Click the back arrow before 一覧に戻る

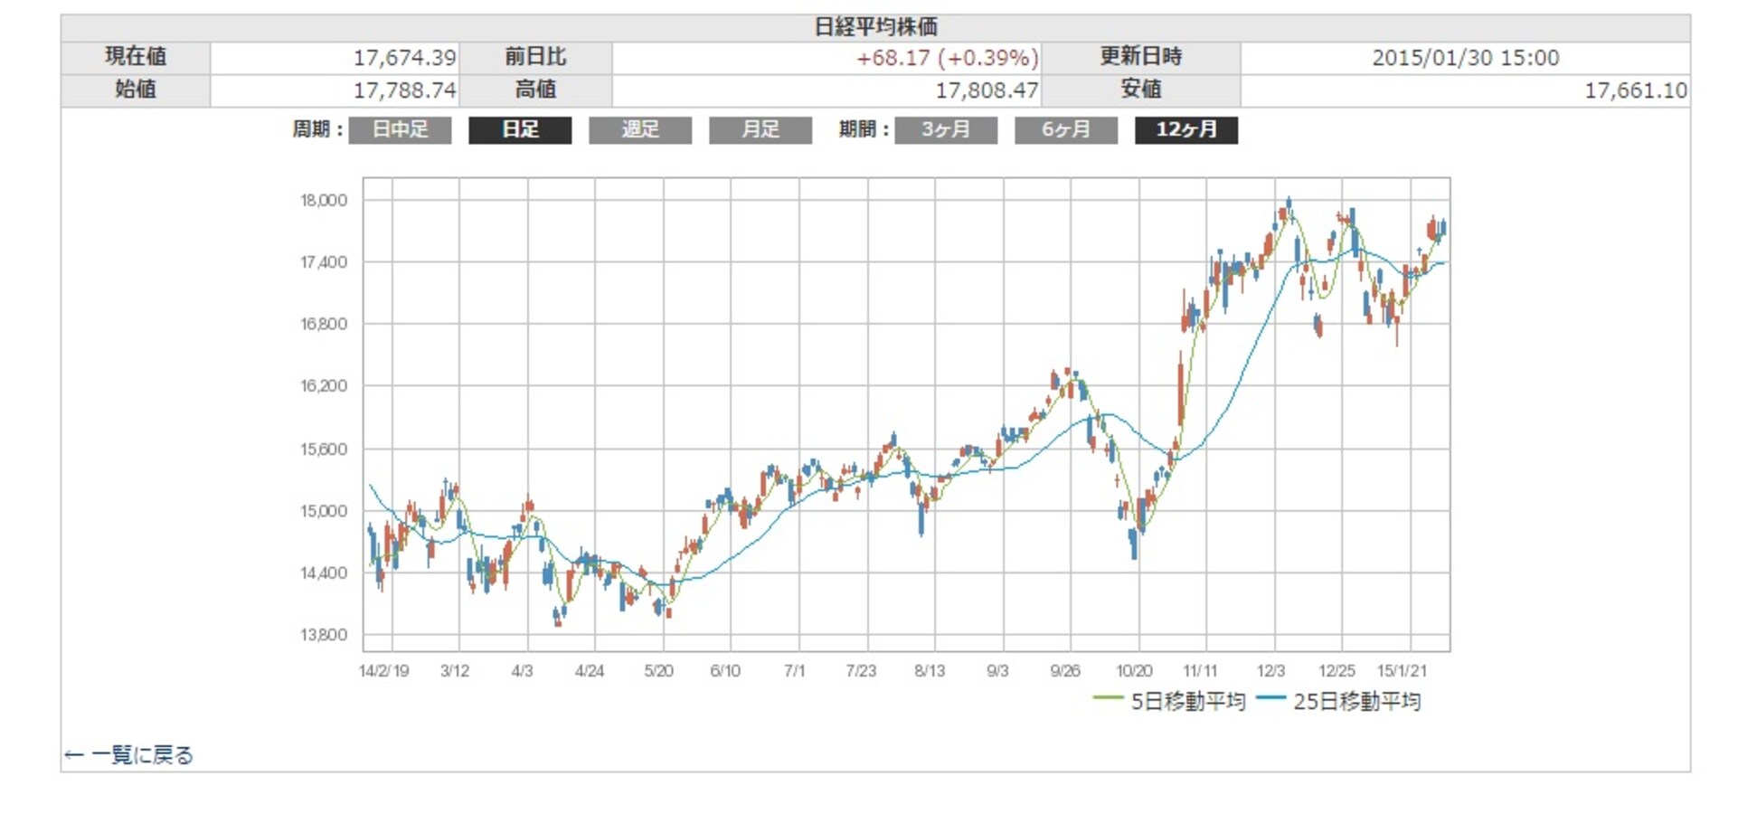pos(73,753)
